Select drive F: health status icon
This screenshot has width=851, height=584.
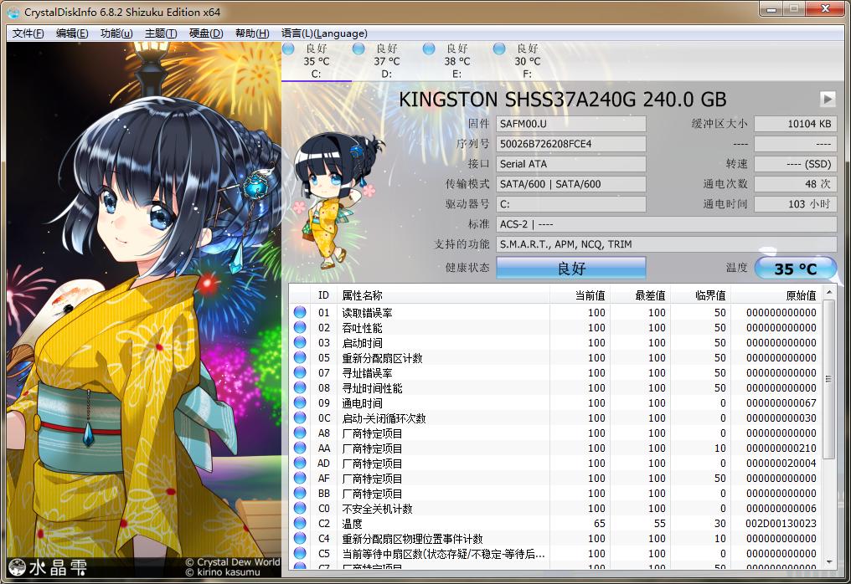[499, 49]
